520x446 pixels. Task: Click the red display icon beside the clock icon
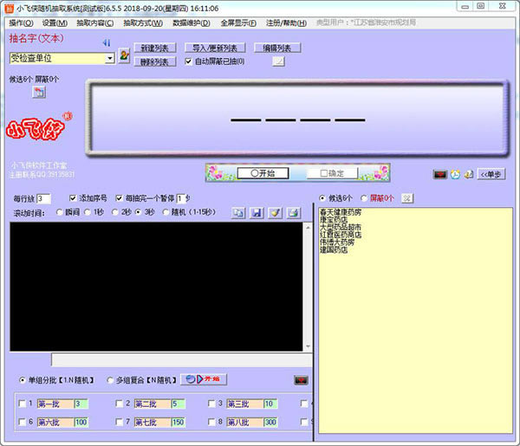tap(440, 174)
